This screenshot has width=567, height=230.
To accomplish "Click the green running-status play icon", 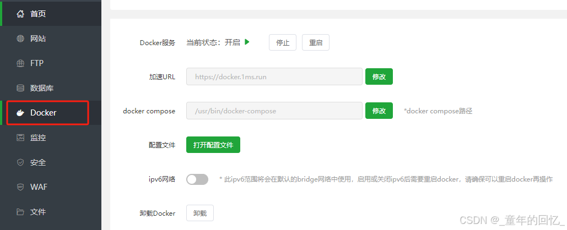I will pyautogui.click(x=247, y=42).
